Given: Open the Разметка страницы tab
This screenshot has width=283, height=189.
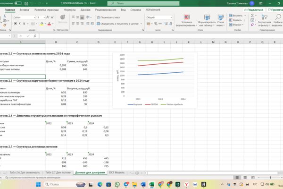Looking at the screenshot, I should click(46, 10).
